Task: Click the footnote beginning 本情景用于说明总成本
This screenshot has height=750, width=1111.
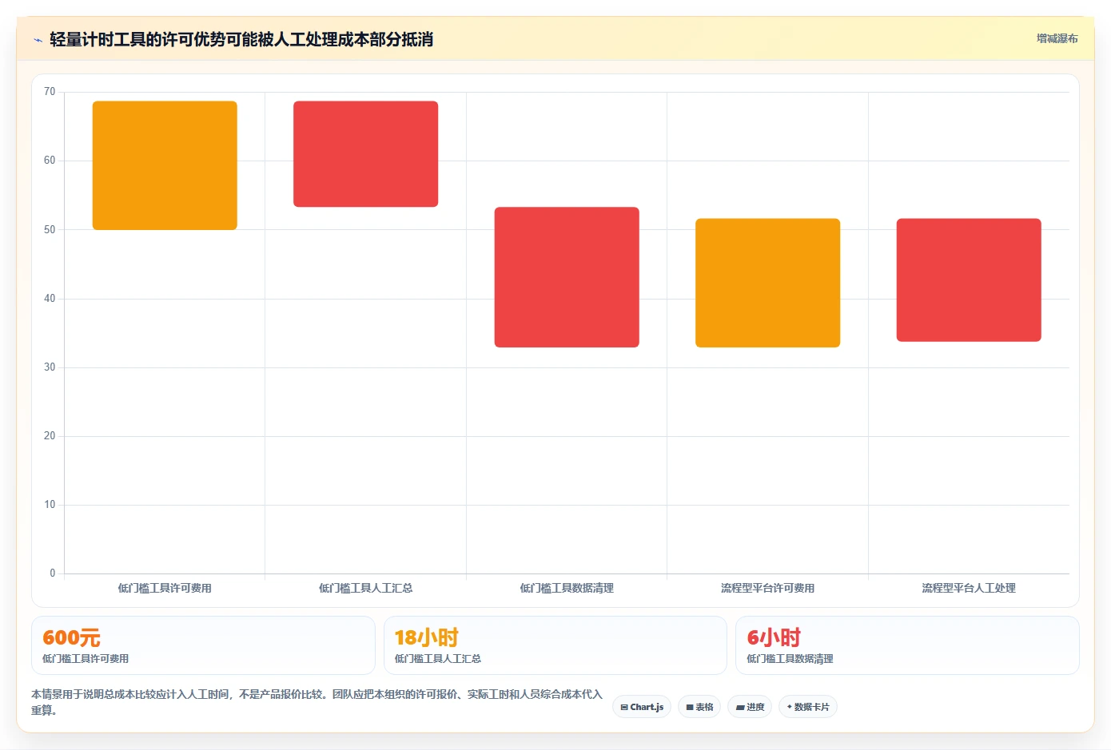Action: pyautogui.click(x=317, y=702)
